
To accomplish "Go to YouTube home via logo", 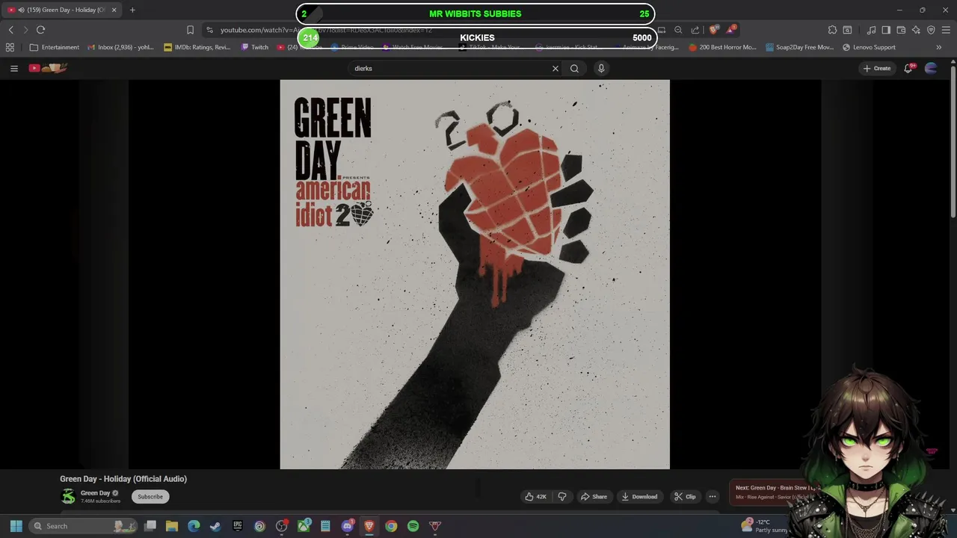I will pyautogui.click(x=48, y=68).
